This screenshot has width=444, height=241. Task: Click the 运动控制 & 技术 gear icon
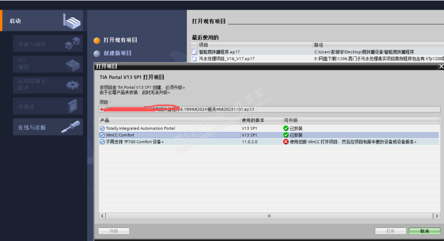(72, 85)
